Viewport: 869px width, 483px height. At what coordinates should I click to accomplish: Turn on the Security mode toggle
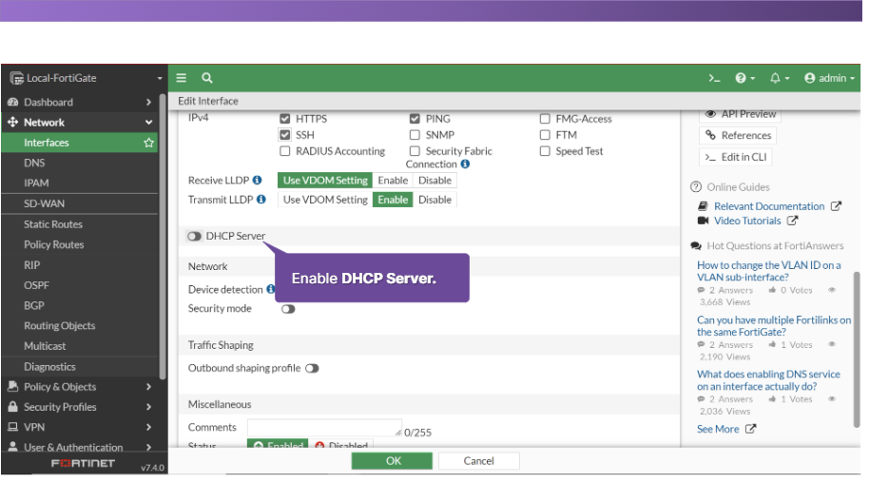point(288,309)
